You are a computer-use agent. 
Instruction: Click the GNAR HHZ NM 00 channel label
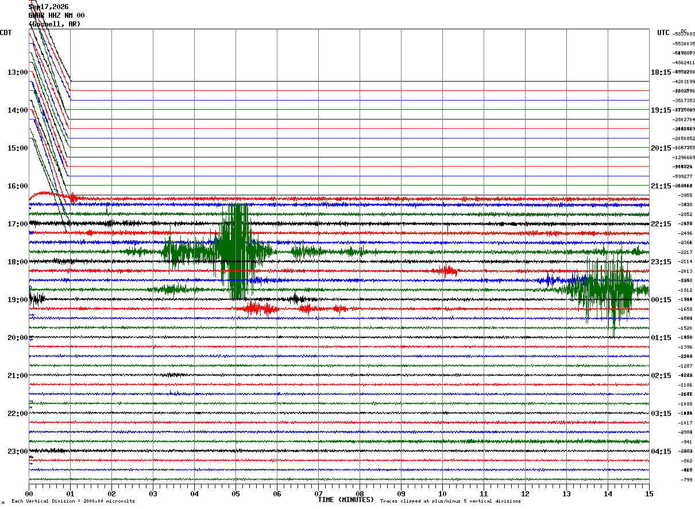pyautogui.click(x=57, y=16)
